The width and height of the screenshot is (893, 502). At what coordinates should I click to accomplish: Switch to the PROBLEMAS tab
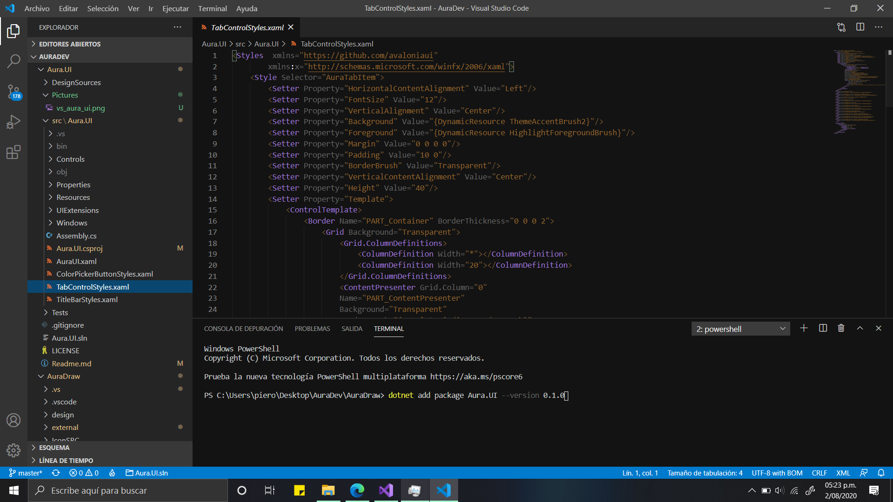pyautogui.click(x=312, y=329)
